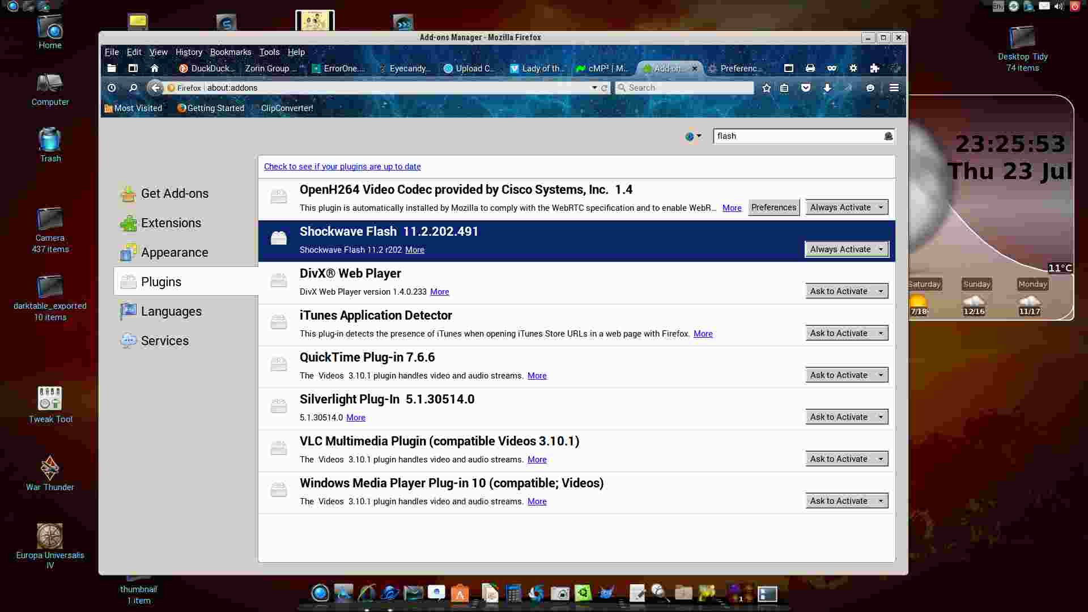Open Firefox hamburger menu
The image size is (1088, 612).
click(894, 88)
